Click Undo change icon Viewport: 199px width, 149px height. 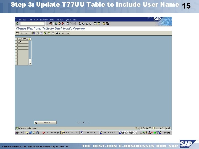[x=41, y=33]
